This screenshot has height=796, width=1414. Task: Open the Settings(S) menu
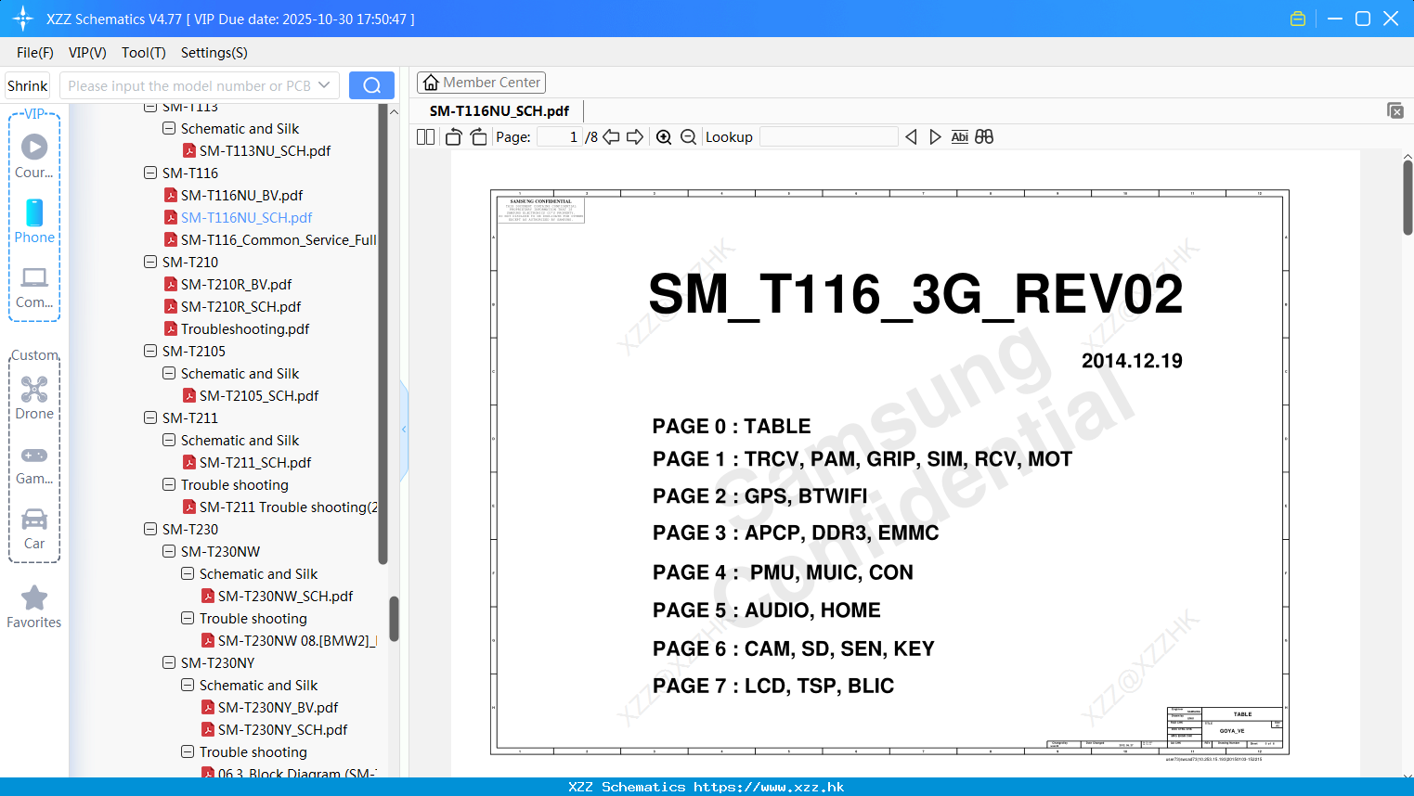214,53
